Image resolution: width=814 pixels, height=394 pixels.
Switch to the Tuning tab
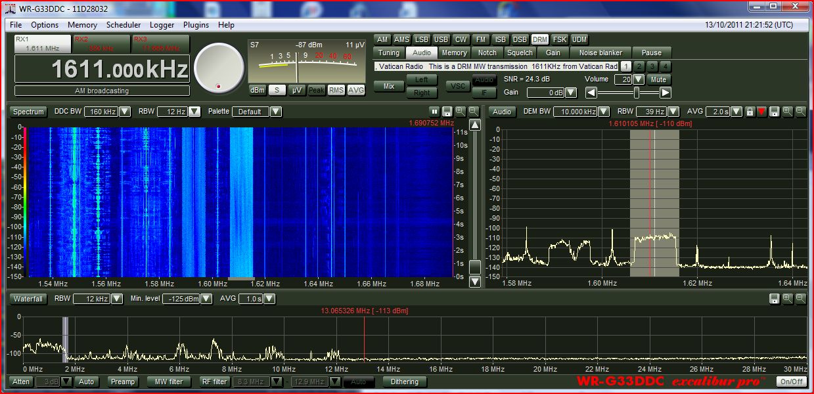388,53
